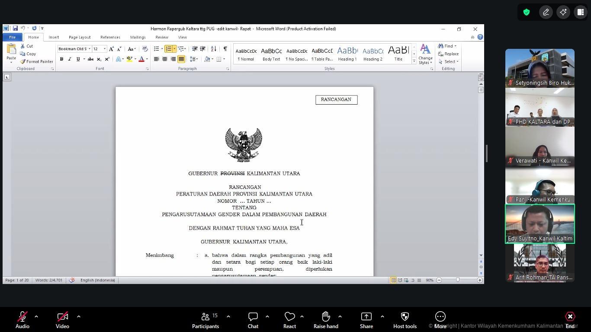Open the Zoom Participants panel
The height and width of the screenshot is (332, 591).
coord(206,320)
